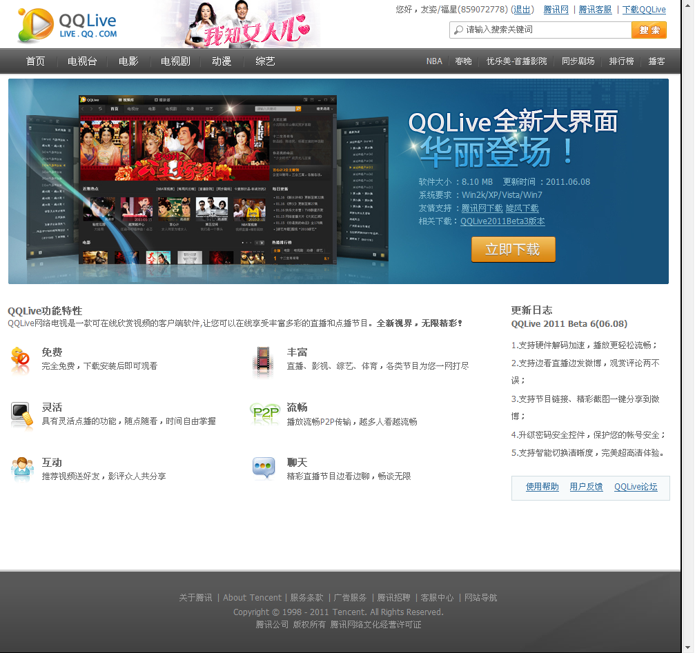
Task: Go to the 春晚 section
Action: 464,61
